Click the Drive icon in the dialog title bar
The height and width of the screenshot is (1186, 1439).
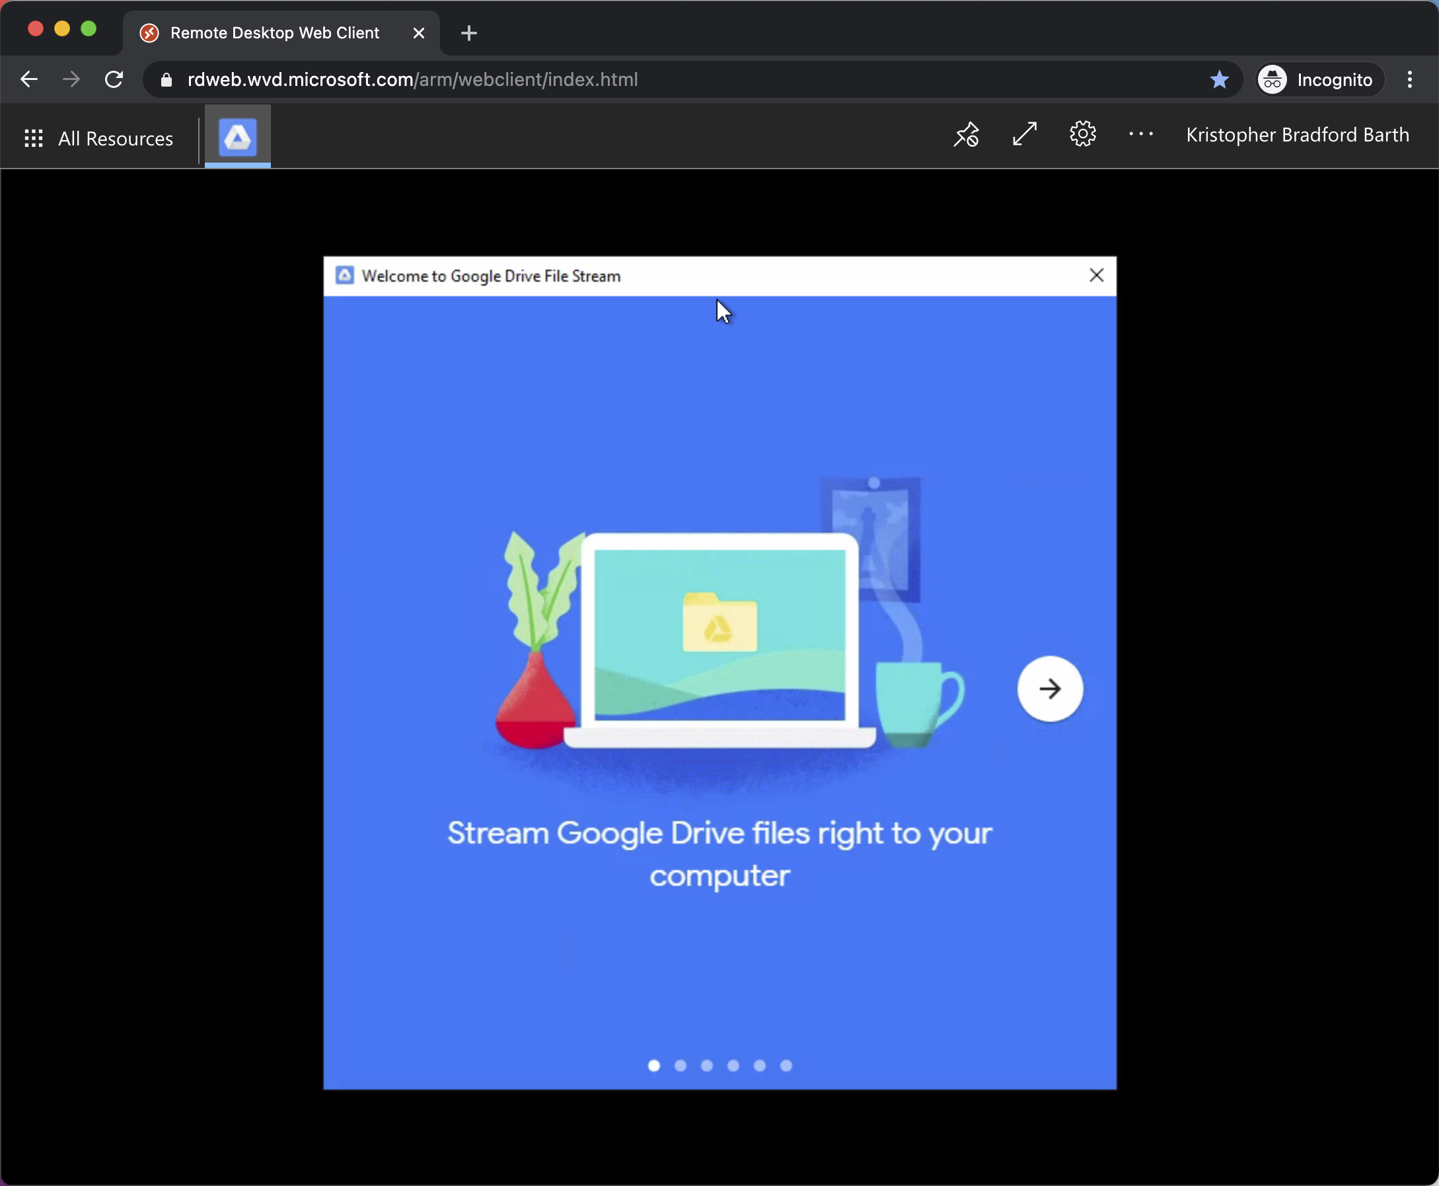click(x=345, y=275)
